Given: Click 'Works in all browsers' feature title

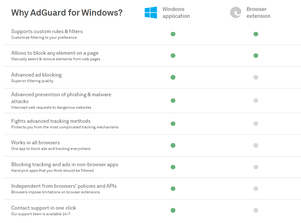Looking at the screenshot, I should tap(35, 143).
